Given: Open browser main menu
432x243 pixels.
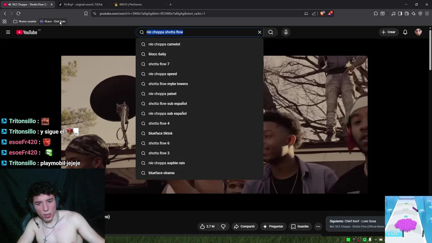Looking at the screenshot, I should 427,13.
